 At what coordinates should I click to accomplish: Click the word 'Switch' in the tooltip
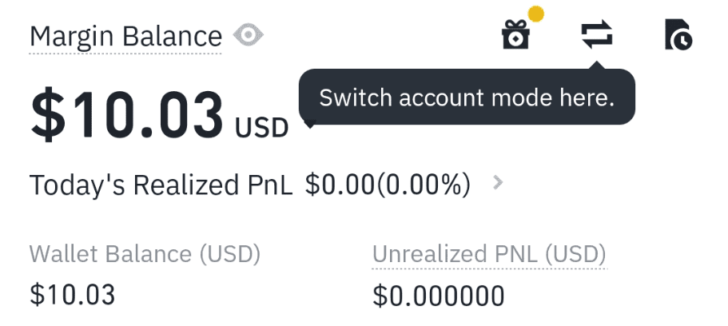(x=353, y=97)
